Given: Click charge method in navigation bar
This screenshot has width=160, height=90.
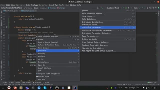Looking at the screenshot, I should point(61,8).
